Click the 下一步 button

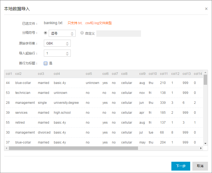click(x=181, y=166)
